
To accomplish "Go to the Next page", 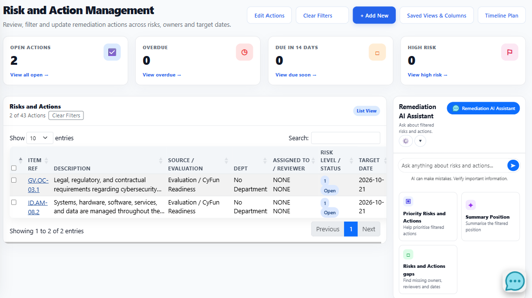I will pos(369,229).
